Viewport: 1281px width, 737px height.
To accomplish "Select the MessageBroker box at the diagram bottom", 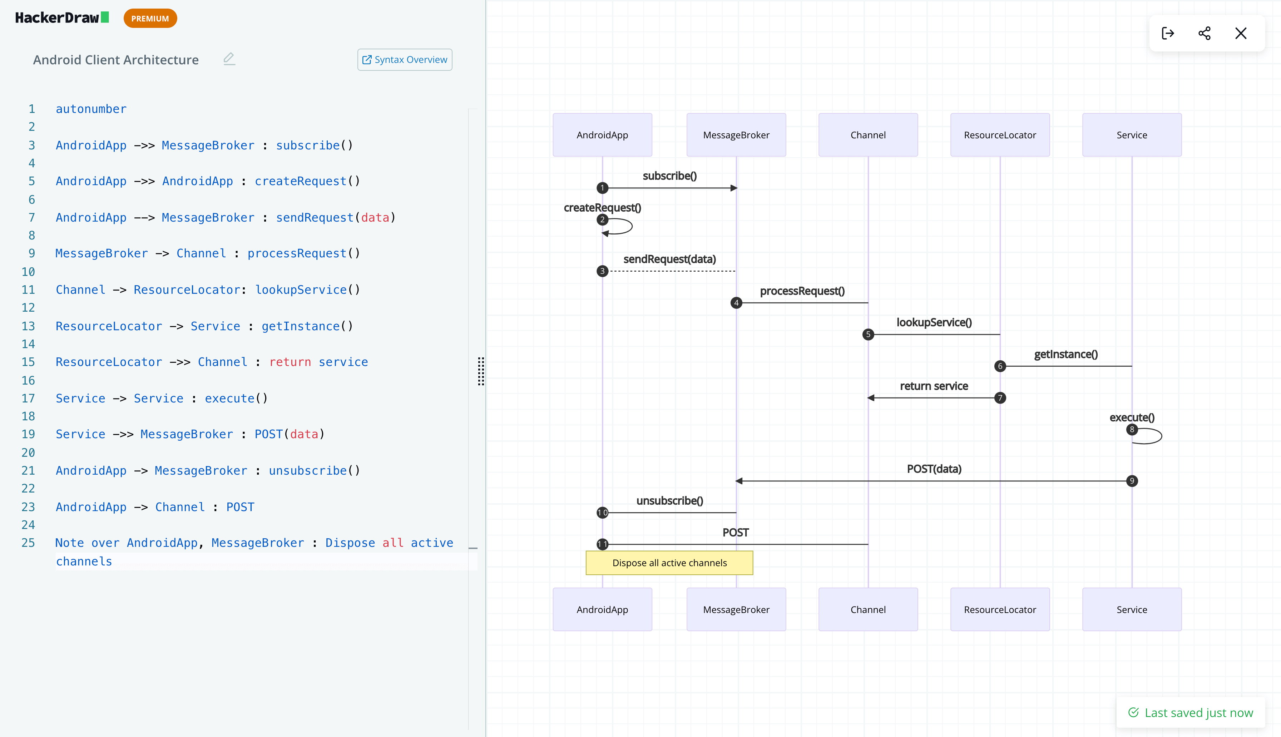I will pyautogui.click(x=736, y=609).
